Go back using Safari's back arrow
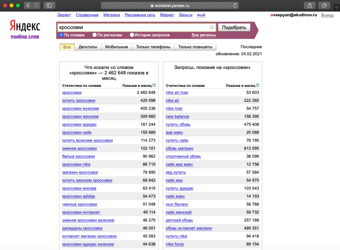The image size is (340, 250). point(28,5)
